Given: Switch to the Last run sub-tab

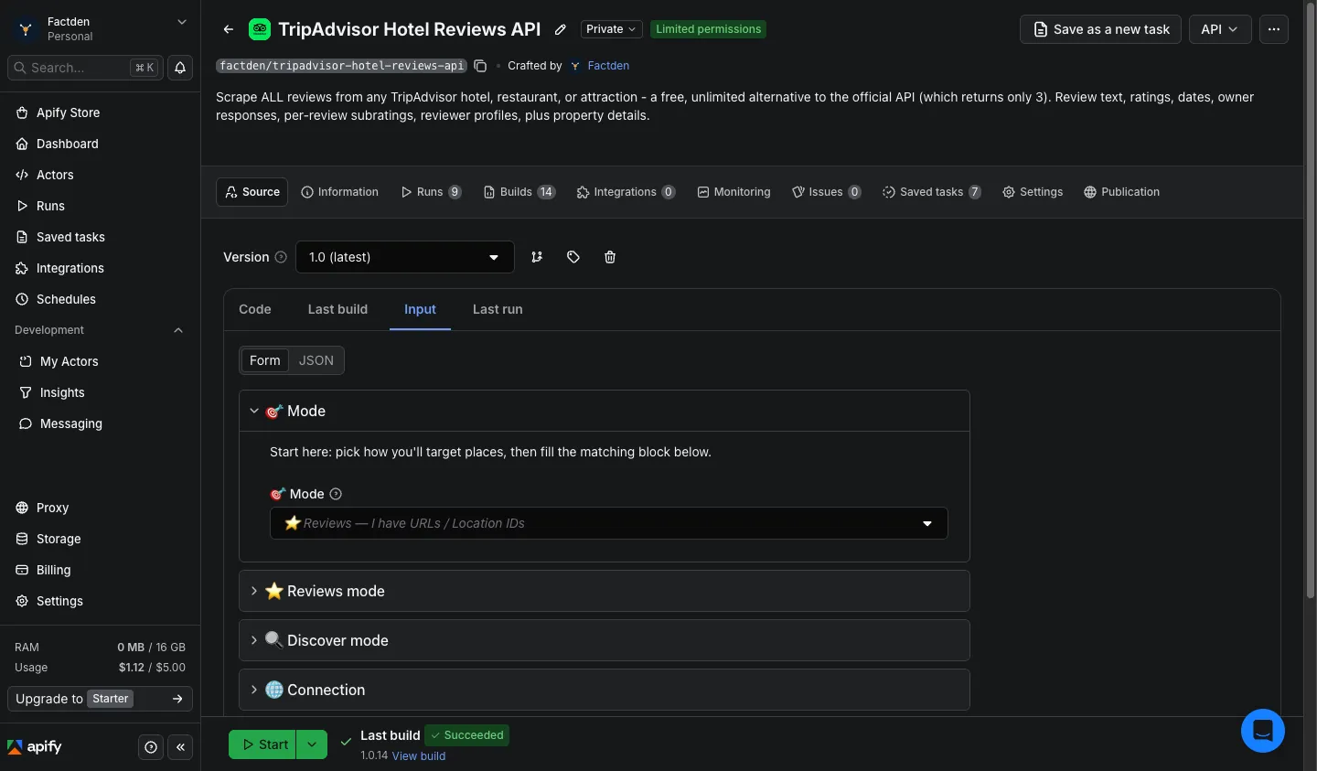Looking at the screenshot, I should click(x=498, y=309).
